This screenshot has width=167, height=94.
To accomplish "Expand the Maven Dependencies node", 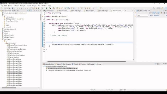I will pos(3,21).
